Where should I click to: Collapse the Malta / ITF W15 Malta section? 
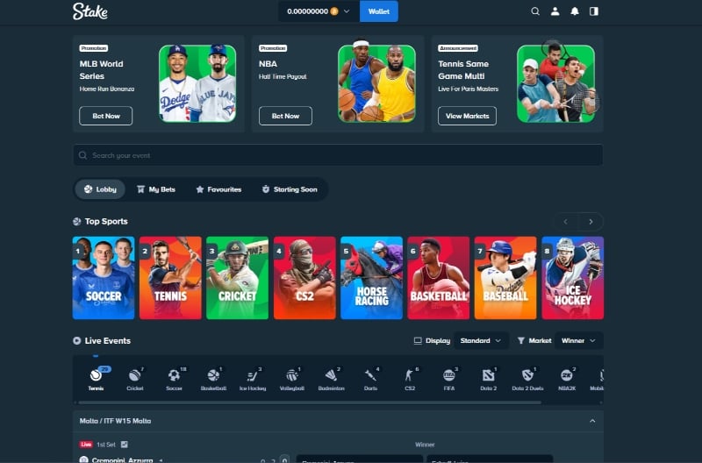pos(591,421)
